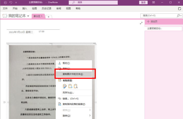Click the undo icon in title bar
The image size is (183, 119).
tap(11, 3)
